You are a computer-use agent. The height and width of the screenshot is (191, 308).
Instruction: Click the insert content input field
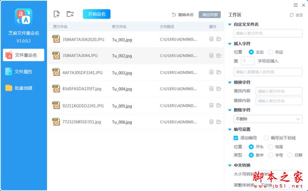pyautogui.click(x=268, y=72)
